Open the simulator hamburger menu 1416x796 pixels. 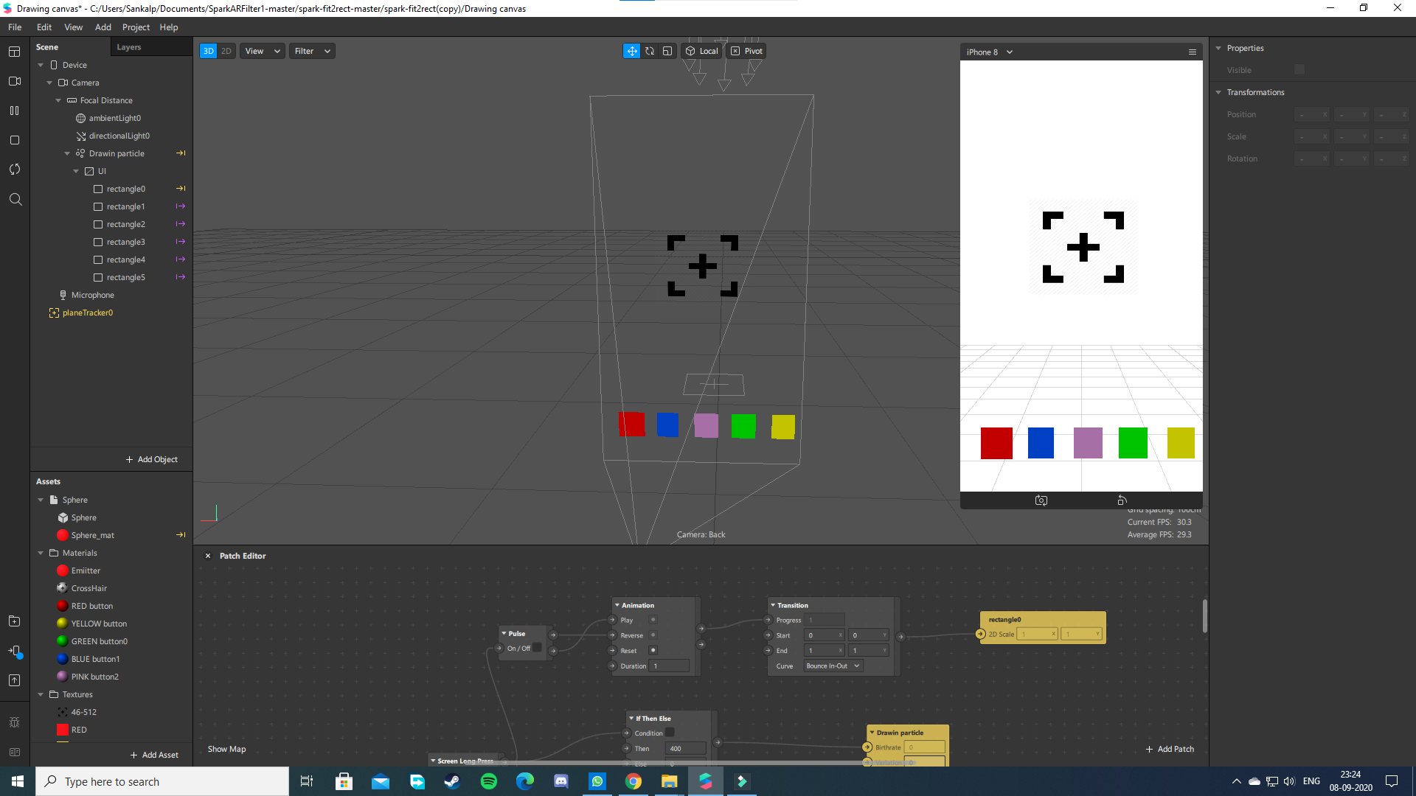point(1192,52)
